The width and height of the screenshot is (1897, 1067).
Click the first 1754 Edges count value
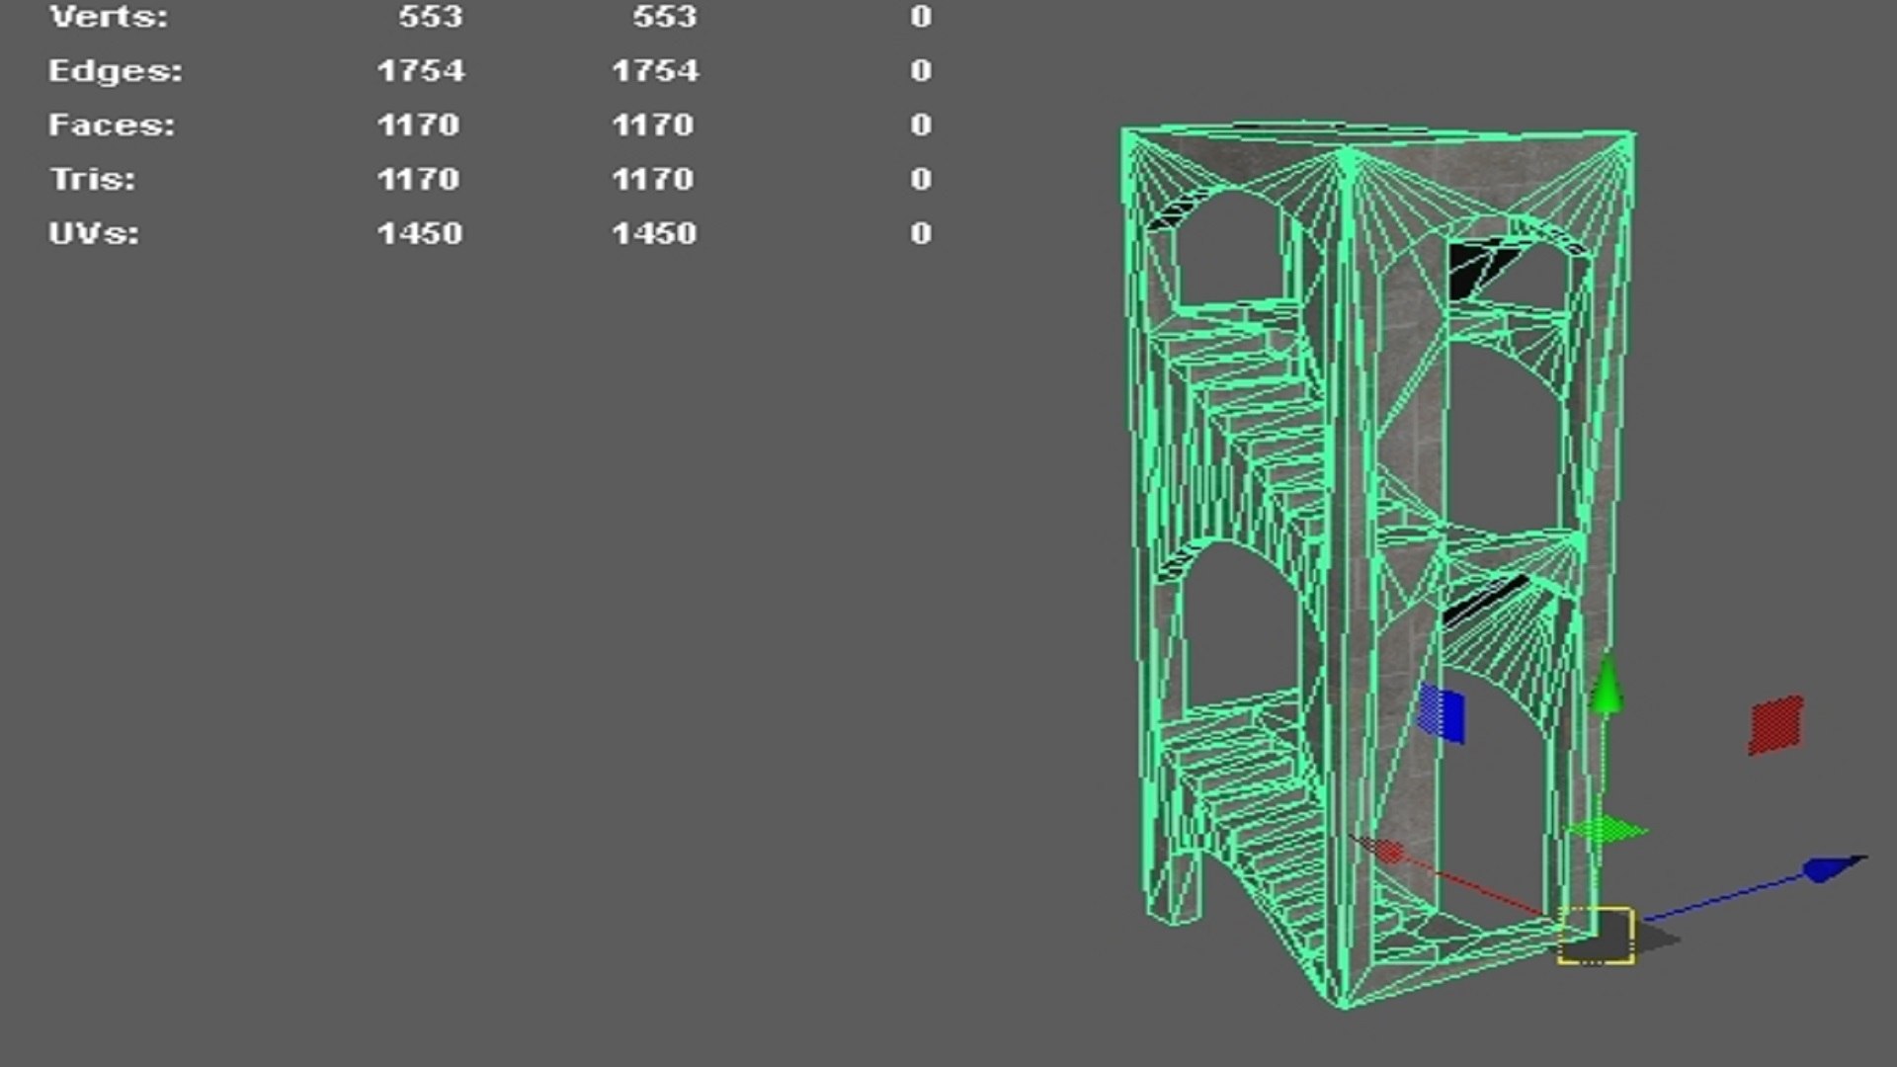[421, 71]
